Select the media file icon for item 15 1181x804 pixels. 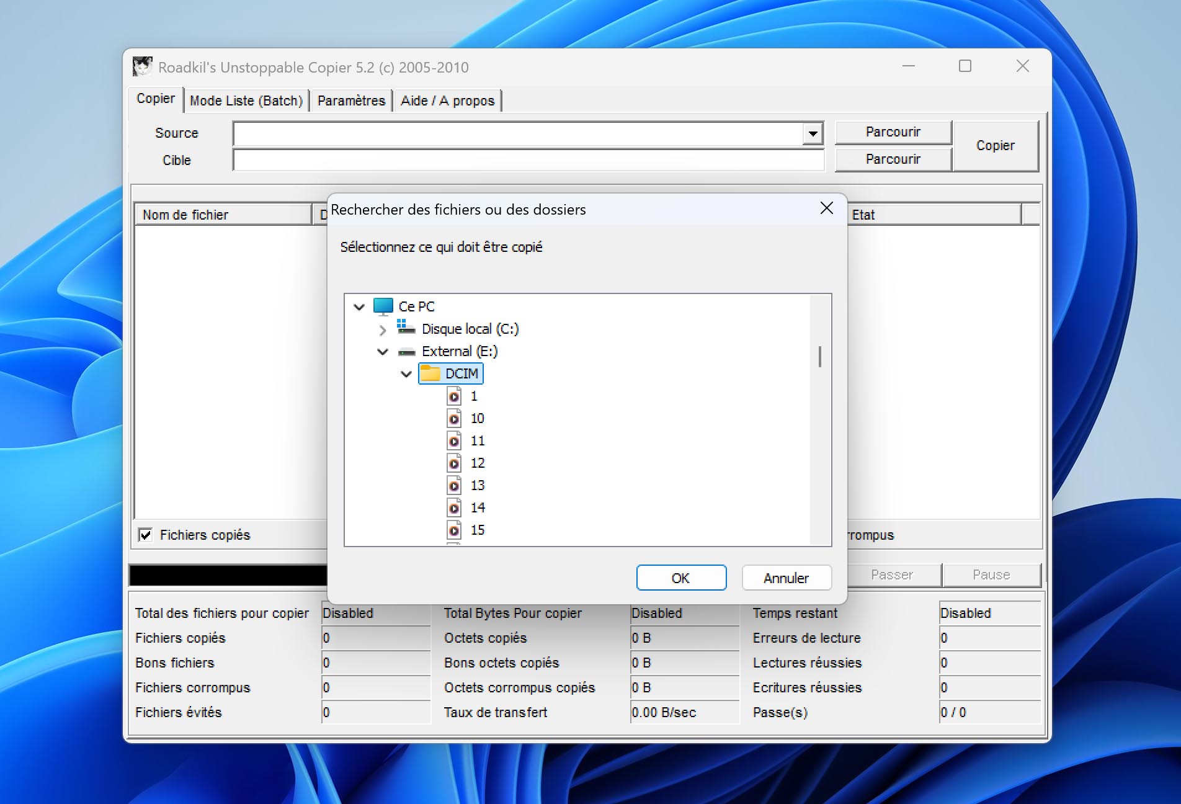pos(454,530)
